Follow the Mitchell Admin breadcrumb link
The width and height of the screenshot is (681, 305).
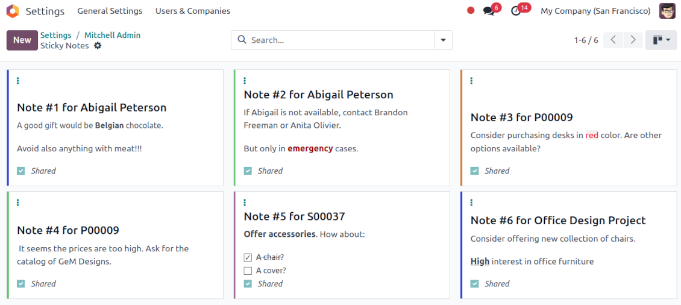pos(112,35)
